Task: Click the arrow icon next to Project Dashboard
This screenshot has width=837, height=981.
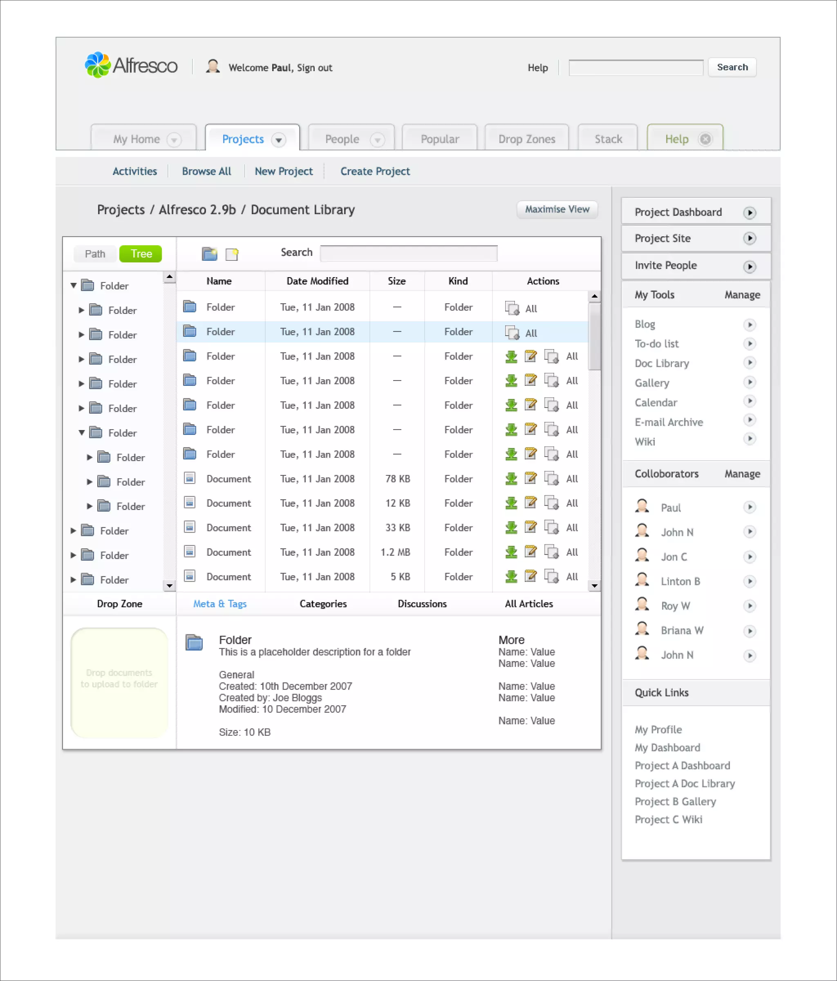Action: click(750, 213)
